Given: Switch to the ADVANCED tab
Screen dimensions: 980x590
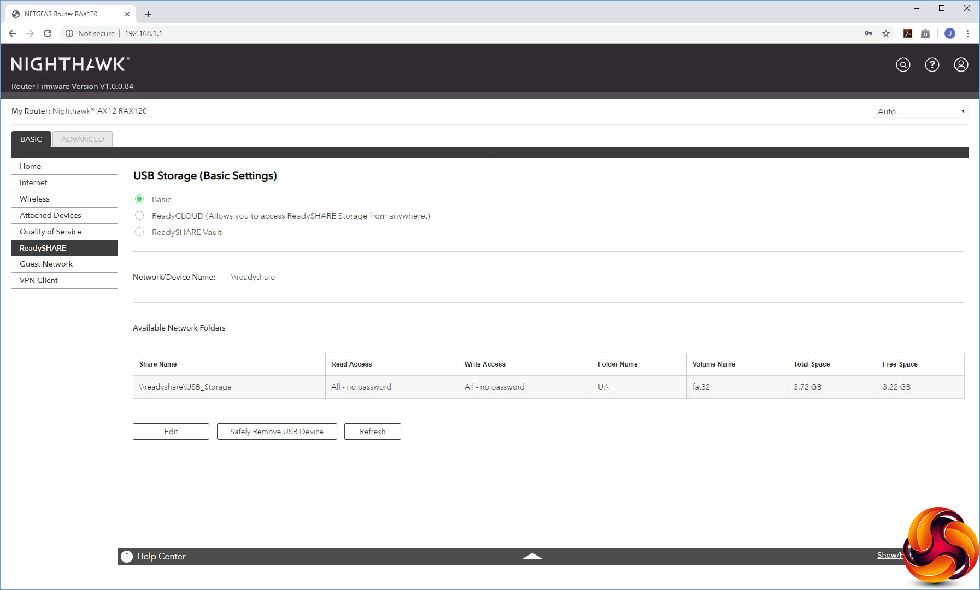Looking at the screenshot, I should (x=83, y=139).
